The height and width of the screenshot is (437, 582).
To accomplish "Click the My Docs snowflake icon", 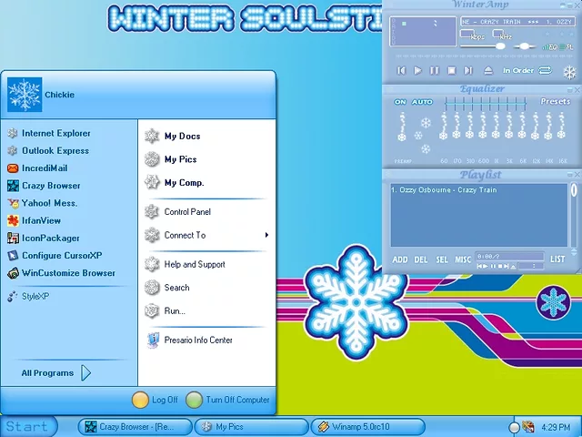I will click(x=152, y=136).
